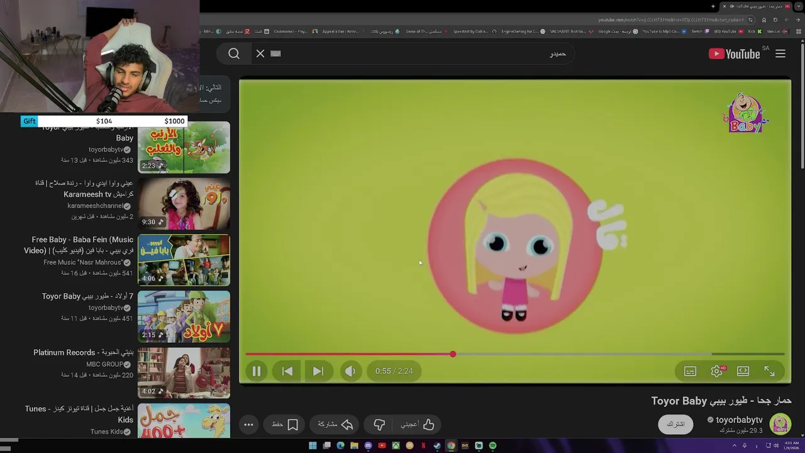Screen dimensions: 805x453
Task: Open the MBC GROUP channel name
Action: [x=104, y=364]
